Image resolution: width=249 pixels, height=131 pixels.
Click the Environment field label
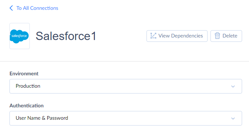point(24,74)
